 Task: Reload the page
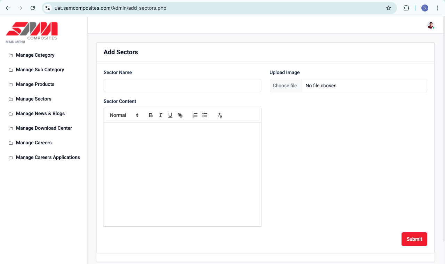33,8
